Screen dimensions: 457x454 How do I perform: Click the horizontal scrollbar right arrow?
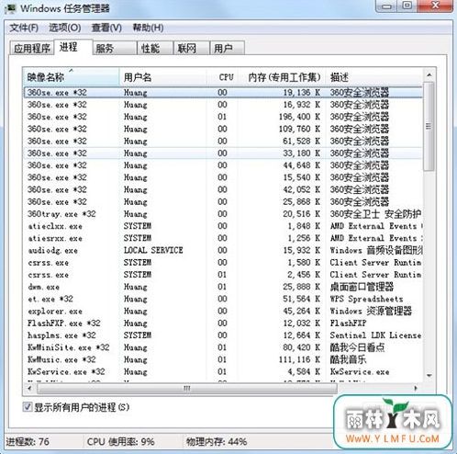click(x=416, y=388)
